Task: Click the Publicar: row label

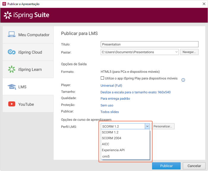Action: point(67,111)
